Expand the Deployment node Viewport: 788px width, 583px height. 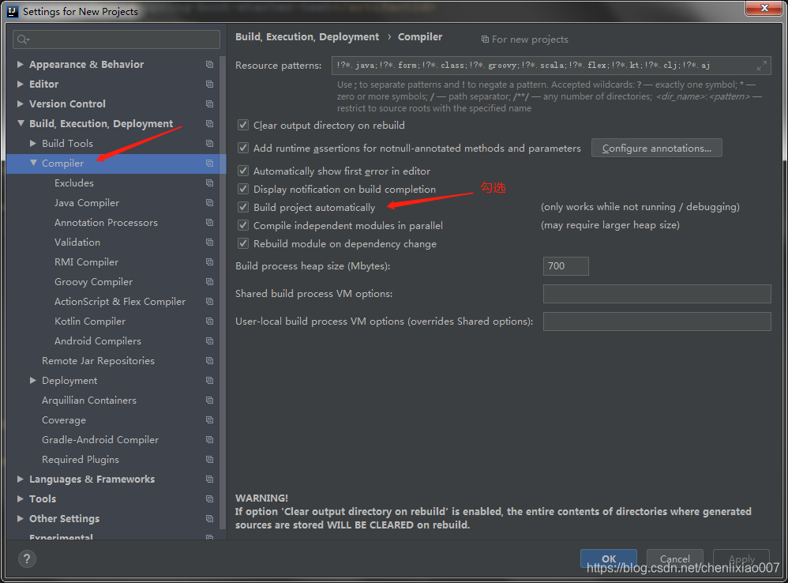(32, 381)
